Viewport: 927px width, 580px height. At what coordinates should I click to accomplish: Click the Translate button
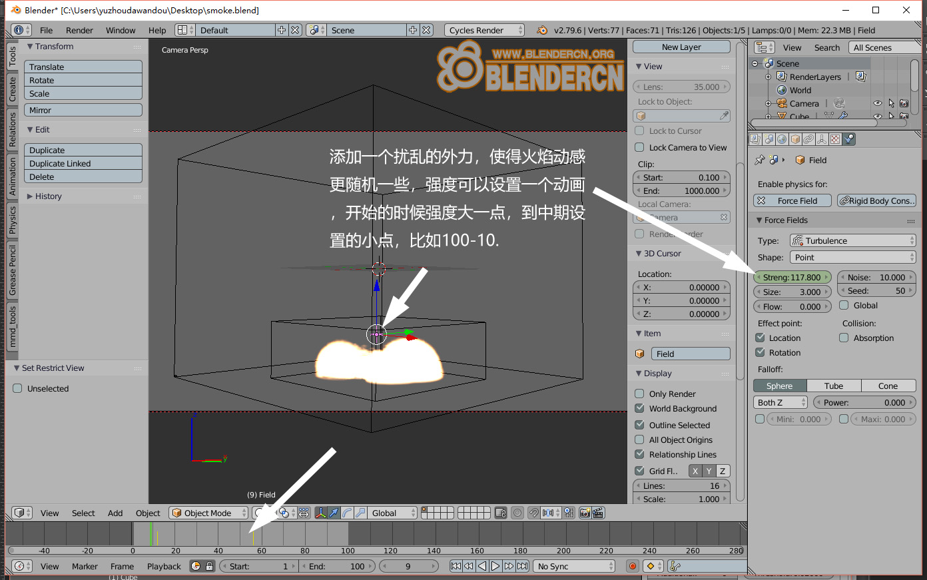[x=83, y=67]
